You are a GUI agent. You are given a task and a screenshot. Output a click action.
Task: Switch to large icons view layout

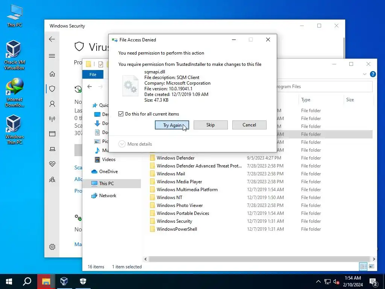point(371,266)
